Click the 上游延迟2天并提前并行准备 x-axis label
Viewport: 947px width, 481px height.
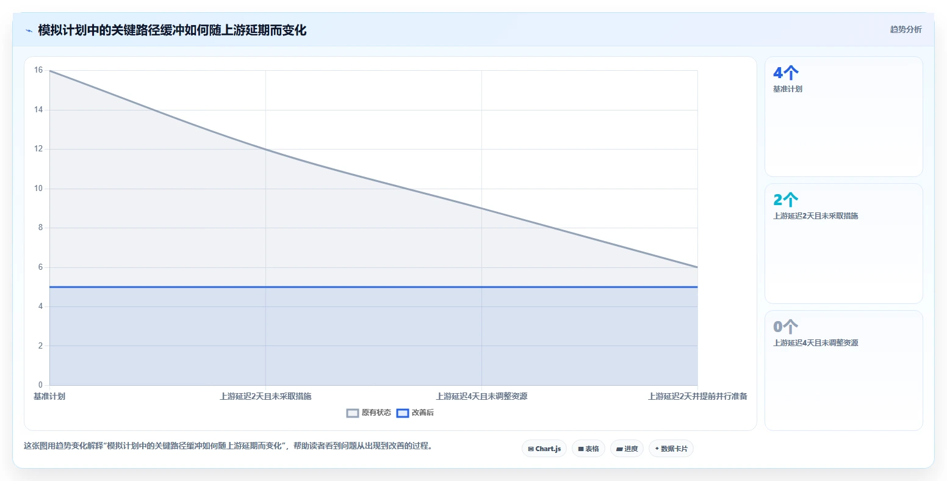click(x=697, y=396)
